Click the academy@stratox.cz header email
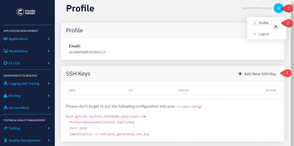Screen dimensions: 294x146 [257, 8]
